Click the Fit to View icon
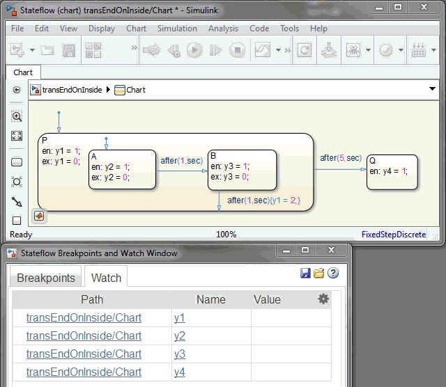Viewport: 446px width, 387px height. 17,136
